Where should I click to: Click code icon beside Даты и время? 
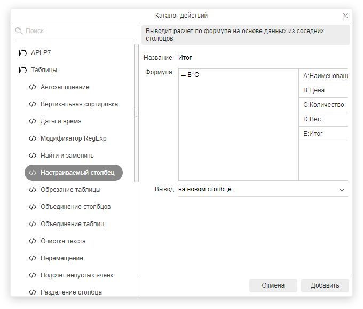[x=33, y=121]
